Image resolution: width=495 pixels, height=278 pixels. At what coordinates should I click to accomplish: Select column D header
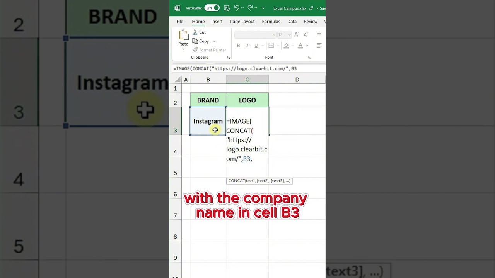(297, 80)
